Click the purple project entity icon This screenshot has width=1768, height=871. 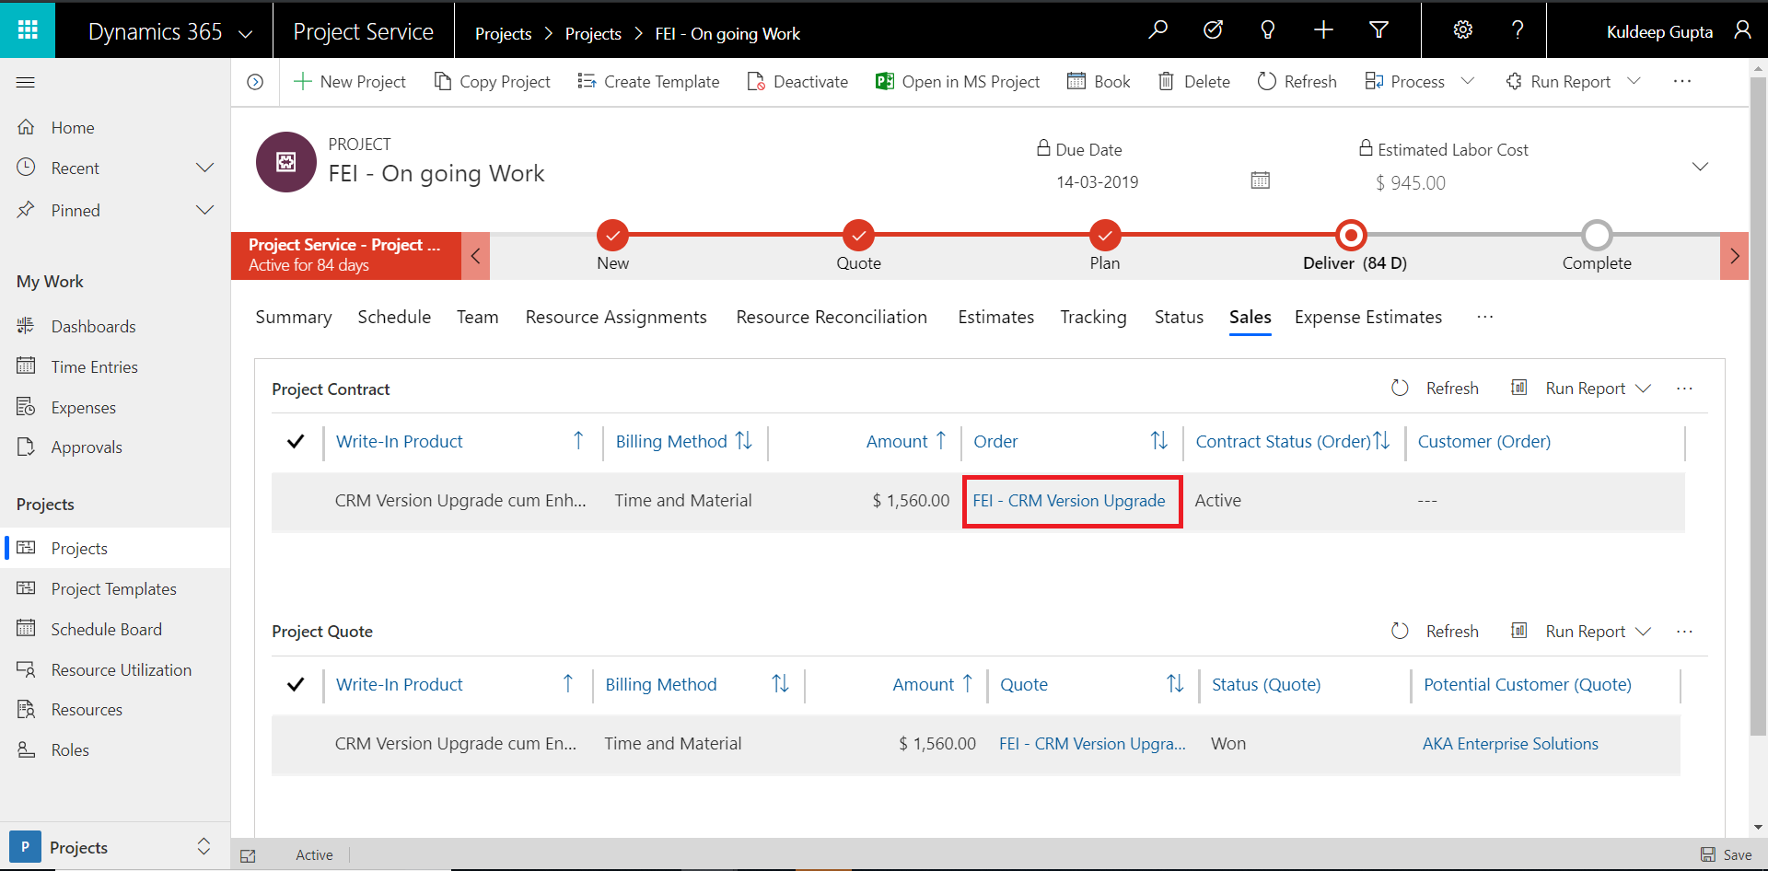[286, 162]
